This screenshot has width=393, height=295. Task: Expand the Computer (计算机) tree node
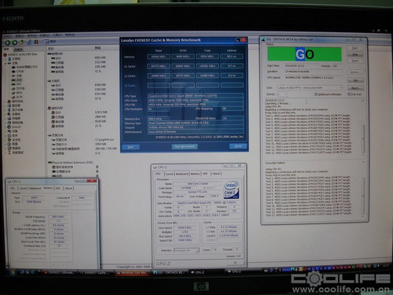6,59
